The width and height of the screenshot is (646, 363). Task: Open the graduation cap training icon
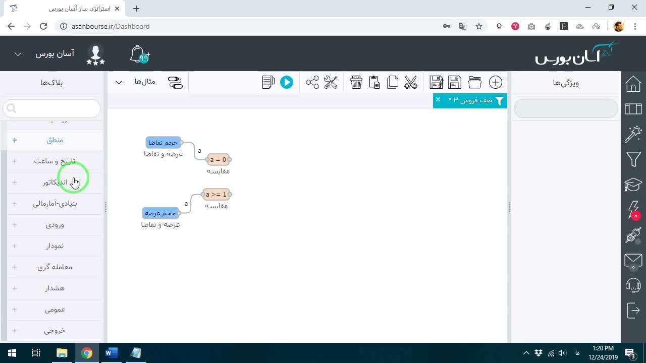pyautogui.click(x=633, y=185)
